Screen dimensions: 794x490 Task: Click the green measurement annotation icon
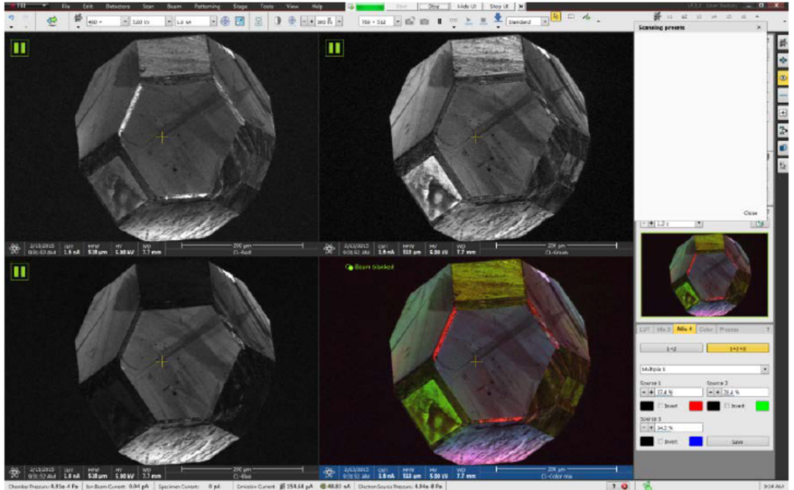tap(587, 17)
